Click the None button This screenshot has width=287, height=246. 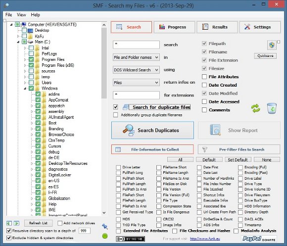pos(267,159)
